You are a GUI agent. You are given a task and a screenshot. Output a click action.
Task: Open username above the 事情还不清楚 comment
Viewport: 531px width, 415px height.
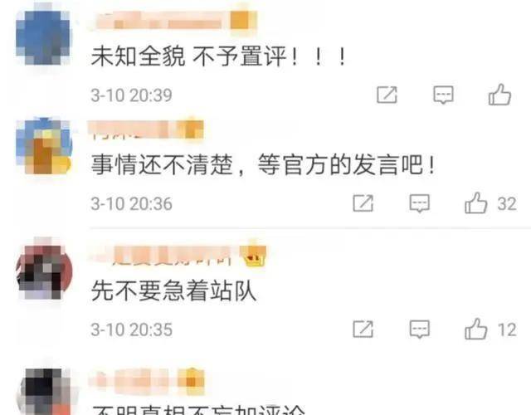click(x=147, y=130)
